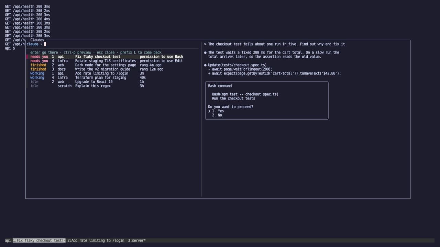Click the 'Claudes' popup title
440x247 pixels.
click(37, 40)
